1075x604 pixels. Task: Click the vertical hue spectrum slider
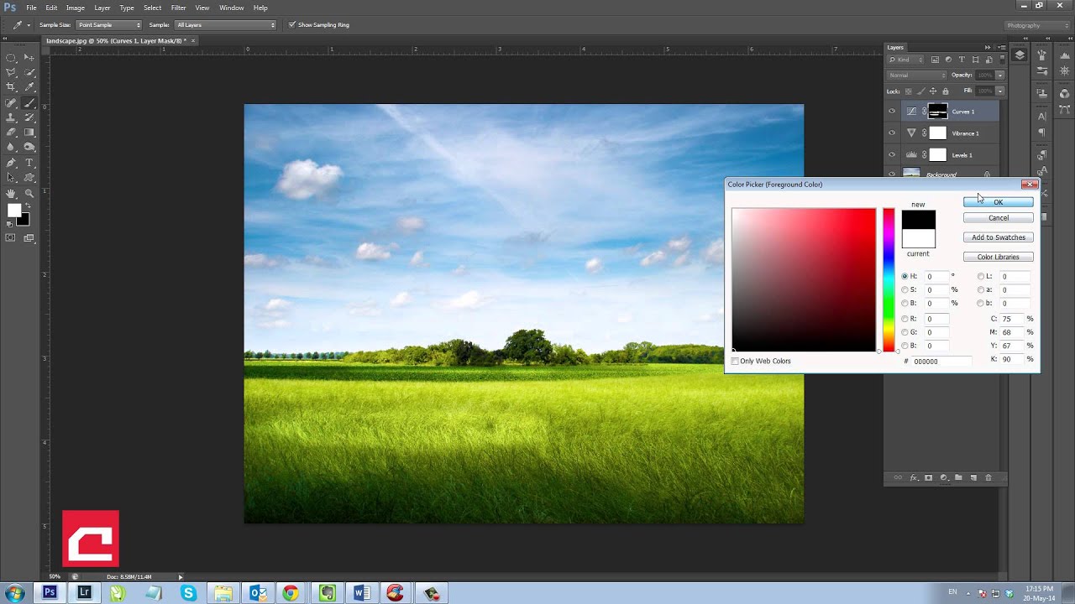[889, 279]
